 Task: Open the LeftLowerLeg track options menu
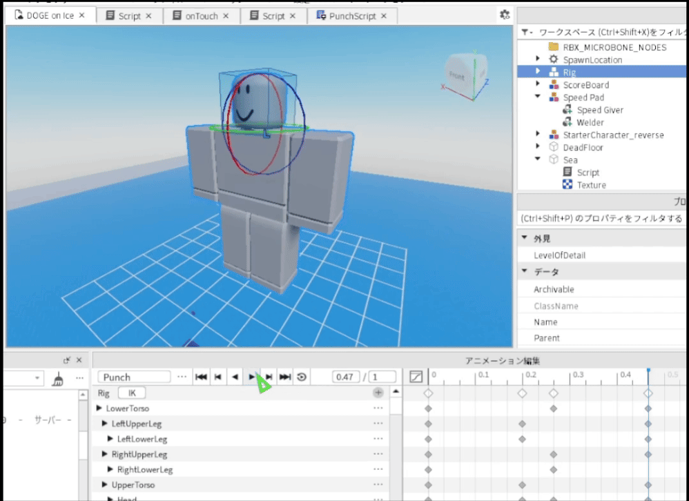[x=378, y=439]
